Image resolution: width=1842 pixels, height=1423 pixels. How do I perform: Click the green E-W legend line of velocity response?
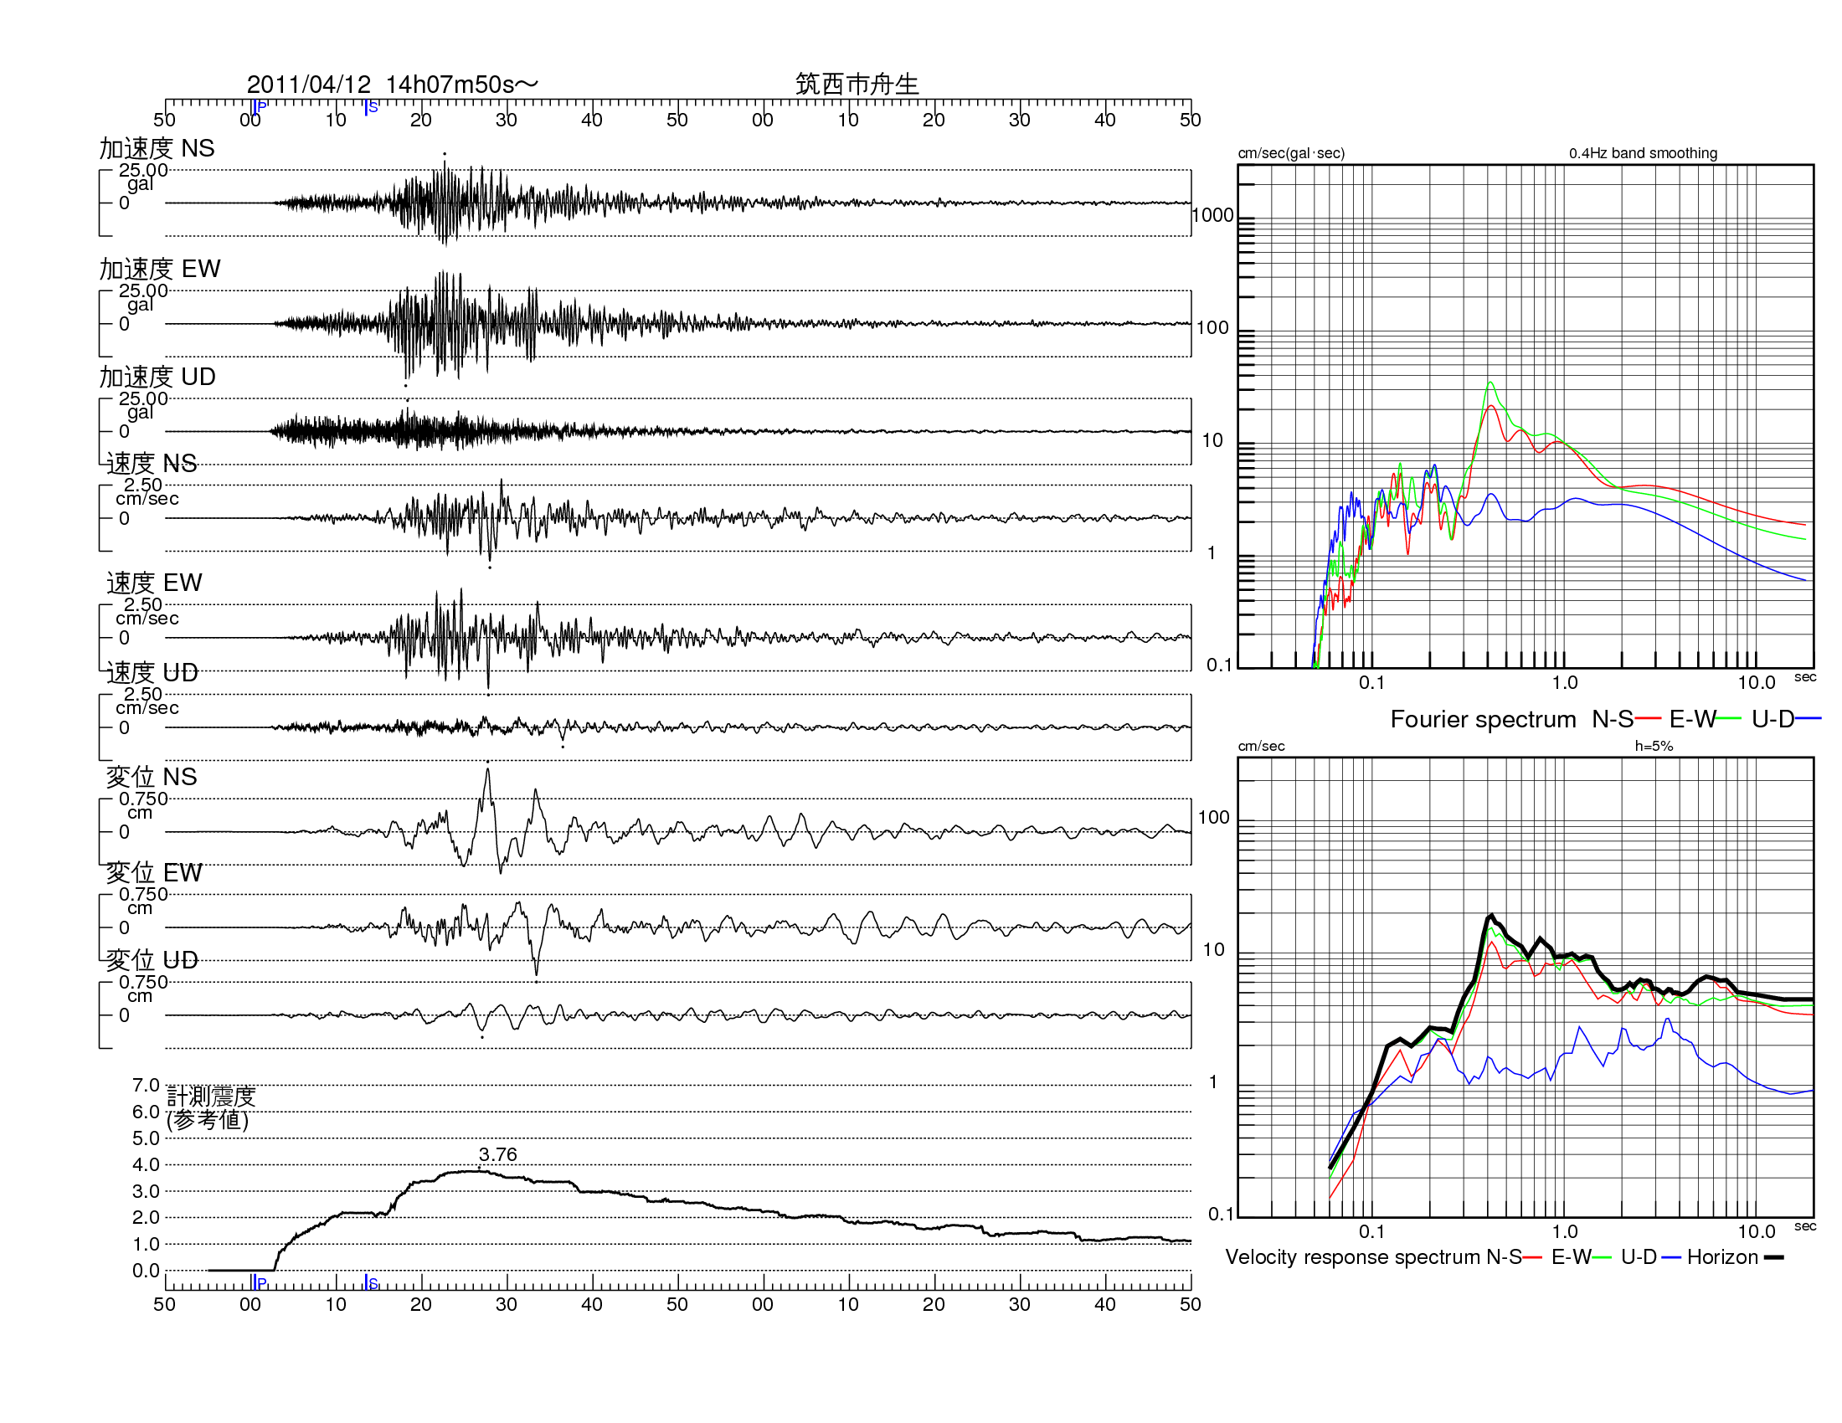[x=1603, y=1258]
